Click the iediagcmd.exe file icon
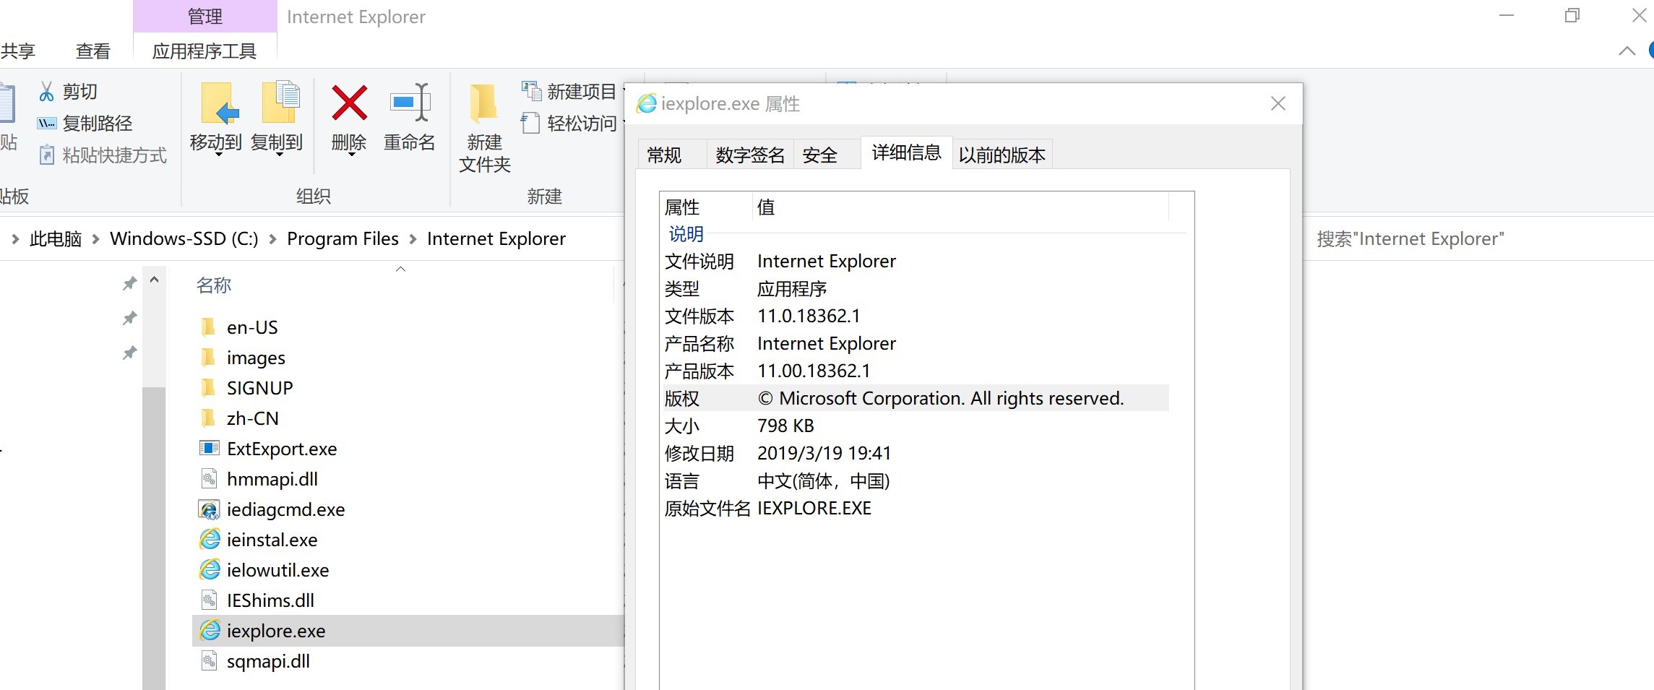1654x690 pixels. point(209,509)
